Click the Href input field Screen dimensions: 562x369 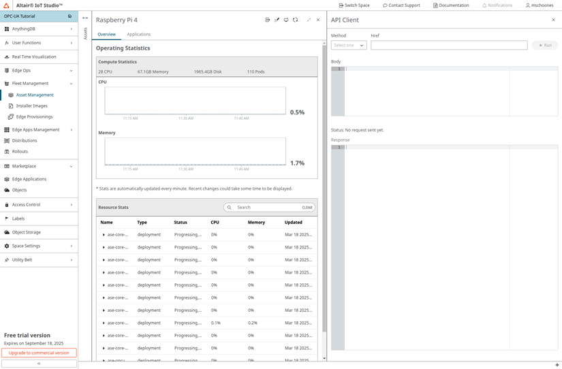coord(449,45)
